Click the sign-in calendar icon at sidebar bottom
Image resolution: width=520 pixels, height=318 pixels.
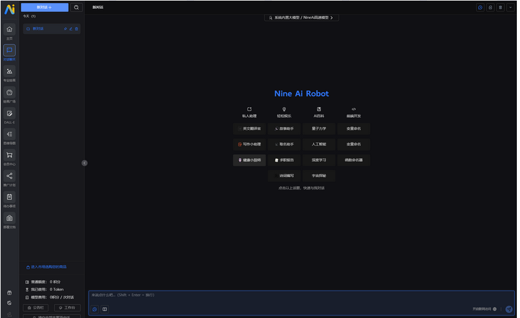[9, 293]
